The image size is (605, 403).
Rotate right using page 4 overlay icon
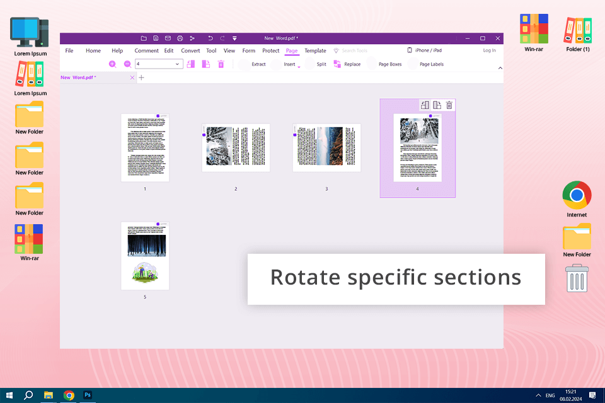point(437,105)
